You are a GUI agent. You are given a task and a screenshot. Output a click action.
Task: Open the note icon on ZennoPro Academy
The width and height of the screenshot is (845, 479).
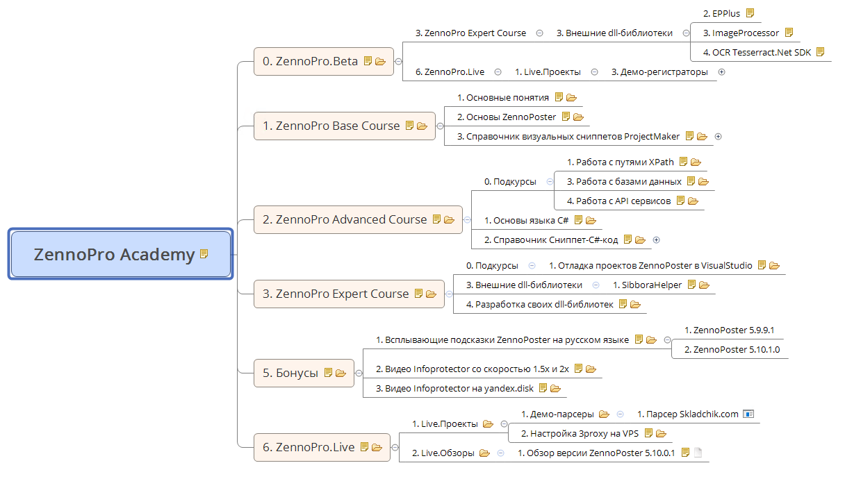click(204, 254)
